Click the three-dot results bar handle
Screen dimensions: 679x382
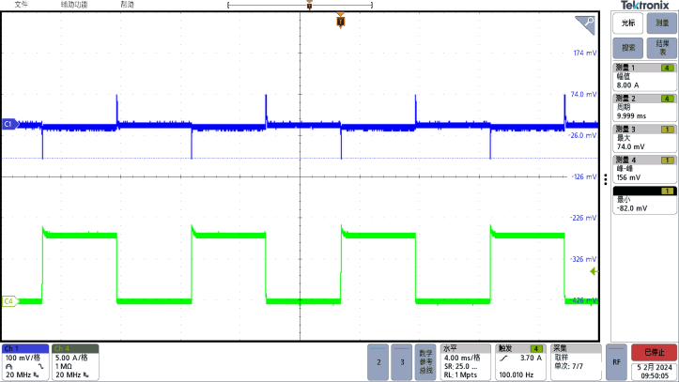pos(606,178)
